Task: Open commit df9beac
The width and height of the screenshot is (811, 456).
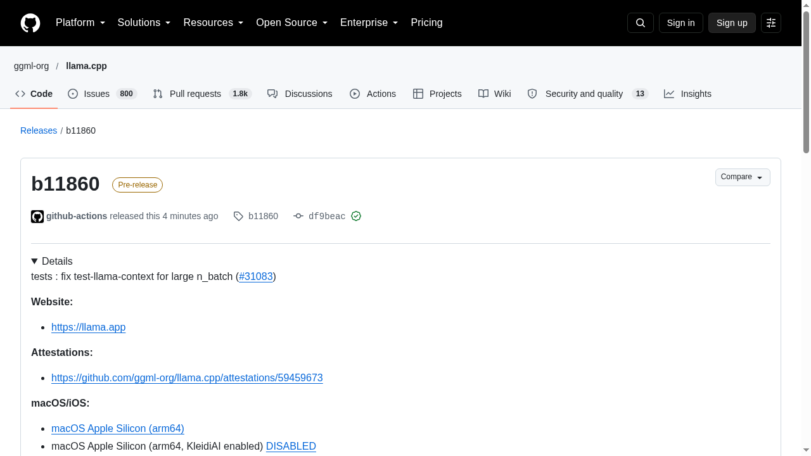Action: (x=327, y=217)
